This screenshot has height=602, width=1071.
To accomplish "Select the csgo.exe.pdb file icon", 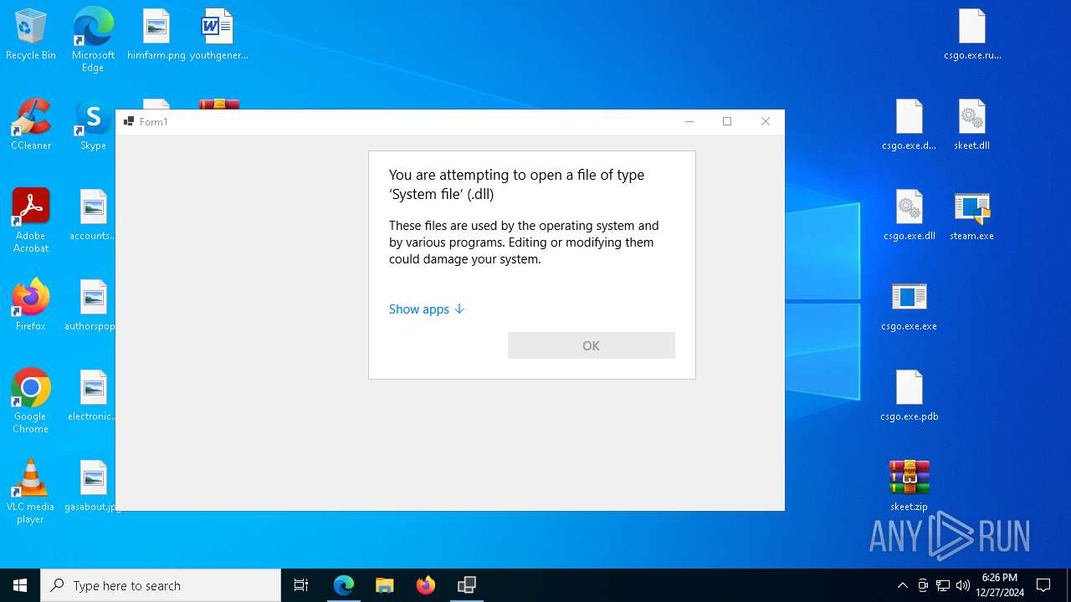I will [910, 396].
